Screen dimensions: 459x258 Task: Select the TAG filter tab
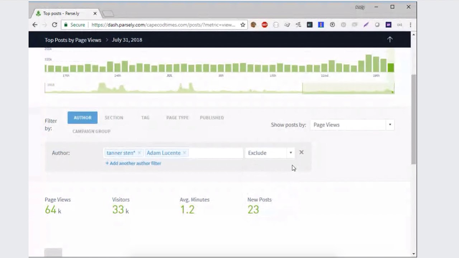145,118
